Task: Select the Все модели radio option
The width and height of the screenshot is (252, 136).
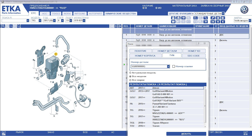Action: coord(130,76)
